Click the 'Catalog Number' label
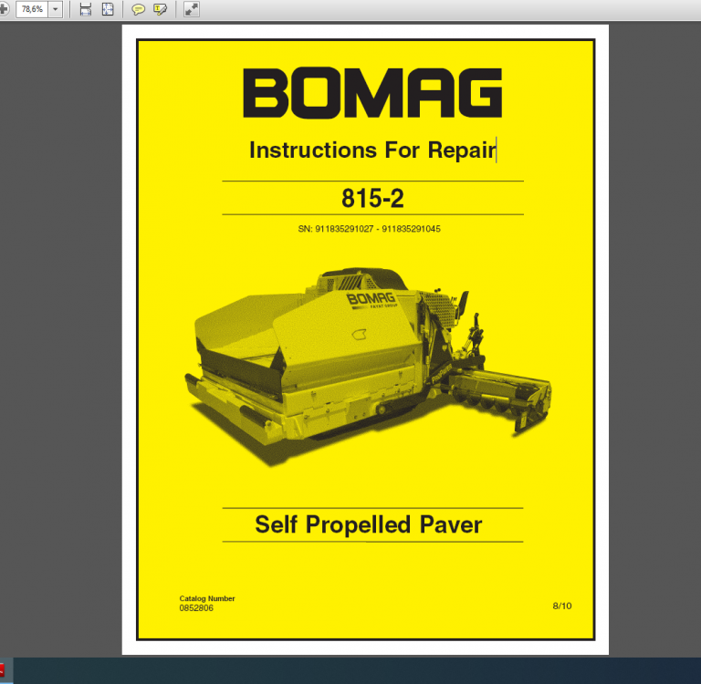701x684 pixels. click(x=207, y=598)
